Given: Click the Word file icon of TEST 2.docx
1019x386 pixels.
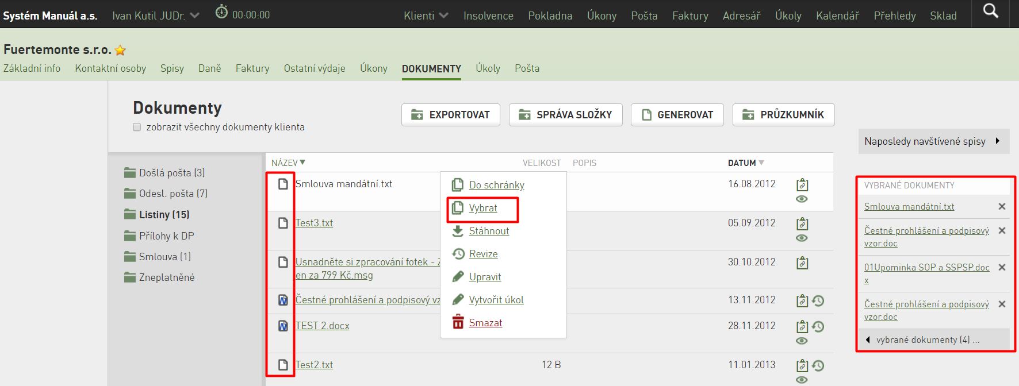Looking at the screenshot, I should (x=283, y=326).
